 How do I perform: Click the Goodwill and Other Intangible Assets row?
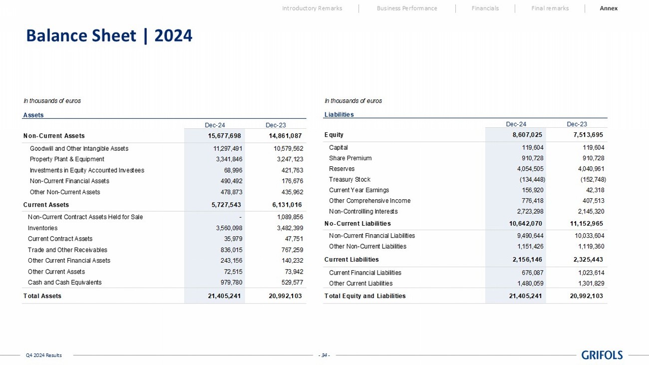[79, 148]
